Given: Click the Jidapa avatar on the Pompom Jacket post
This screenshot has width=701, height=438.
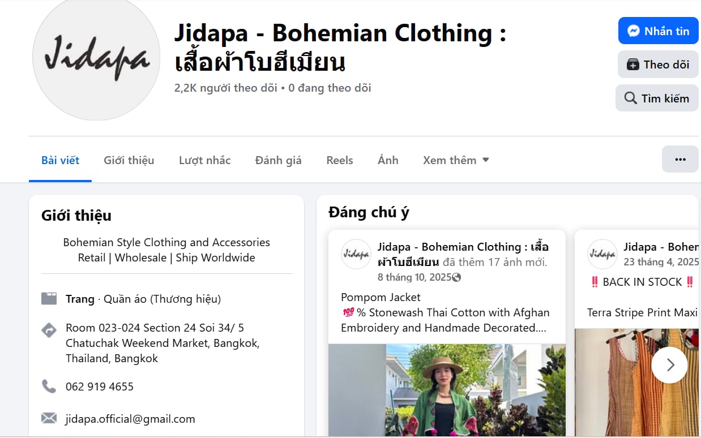Looking at the screenshot, I should click(x=356, y=254).
